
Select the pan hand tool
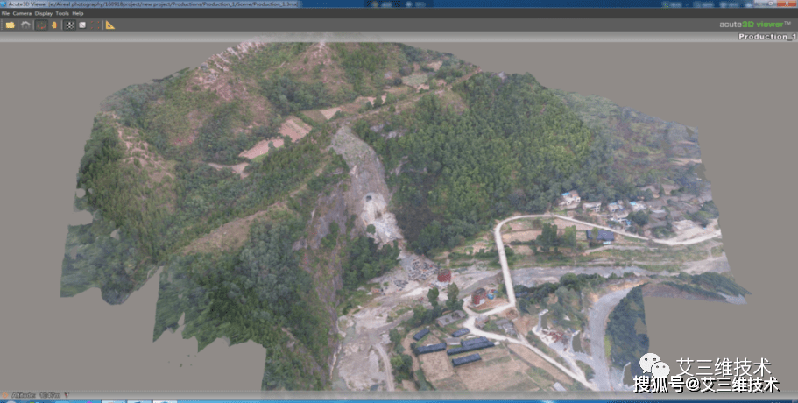(x=54, y=25)
